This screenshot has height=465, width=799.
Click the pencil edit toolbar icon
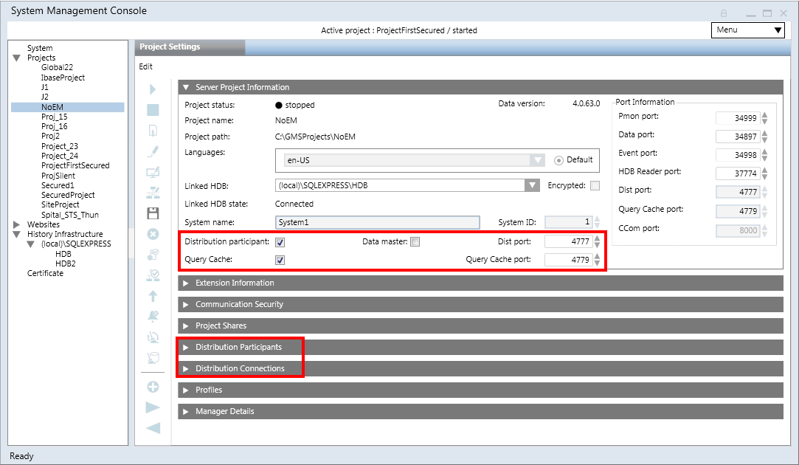tap(153, 151)
